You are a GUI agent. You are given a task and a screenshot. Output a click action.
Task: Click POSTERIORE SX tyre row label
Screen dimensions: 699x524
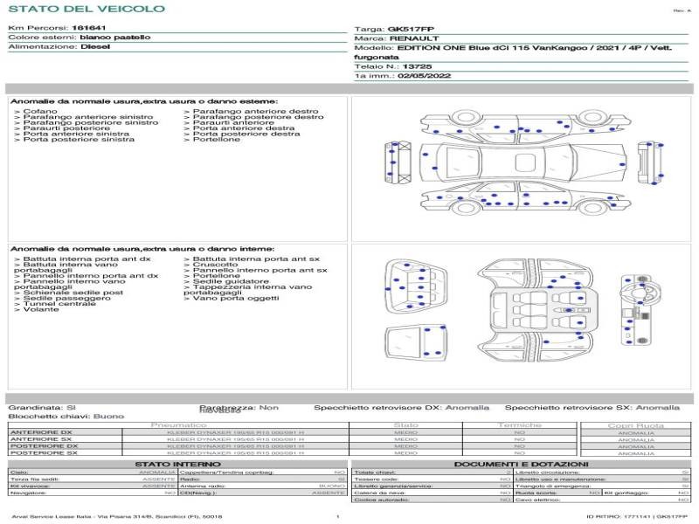(x=45, y=452)
